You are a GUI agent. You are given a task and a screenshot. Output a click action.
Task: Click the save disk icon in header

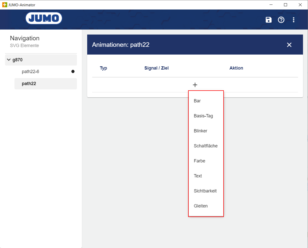coord(269,20)
